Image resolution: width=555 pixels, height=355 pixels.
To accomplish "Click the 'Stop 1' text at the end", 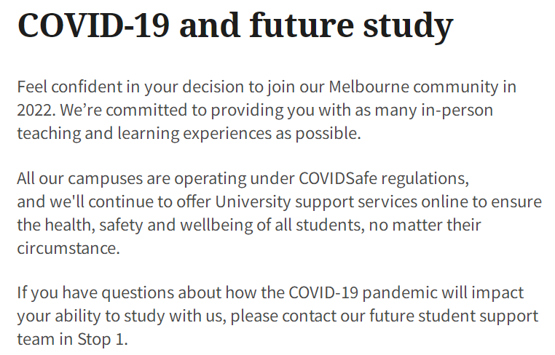I will tap(101, 340).
